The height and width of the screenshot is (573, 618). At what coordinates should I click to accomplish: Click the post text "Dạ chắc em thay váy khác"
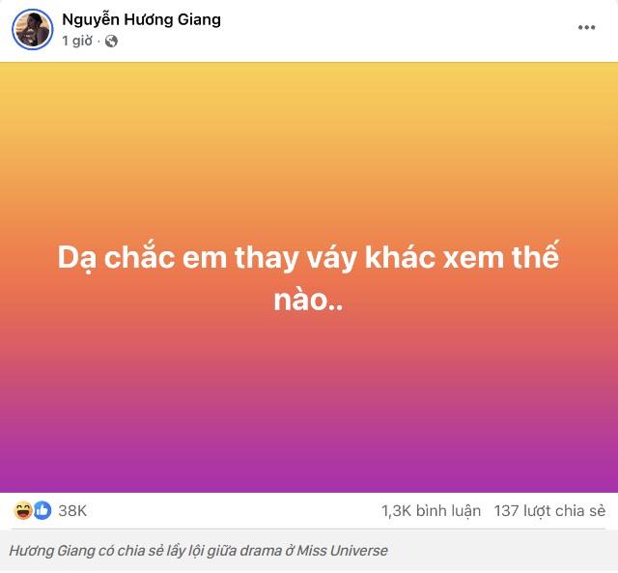tap(183, 259)
